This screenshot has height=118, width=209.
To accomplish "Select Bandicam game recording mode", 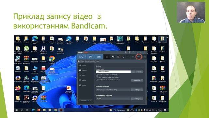I will [90, 57].
